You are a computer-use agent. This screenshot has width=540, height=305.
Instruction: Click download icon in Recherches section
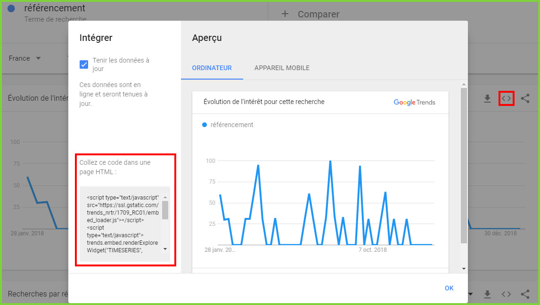click(x=487, y=294)
